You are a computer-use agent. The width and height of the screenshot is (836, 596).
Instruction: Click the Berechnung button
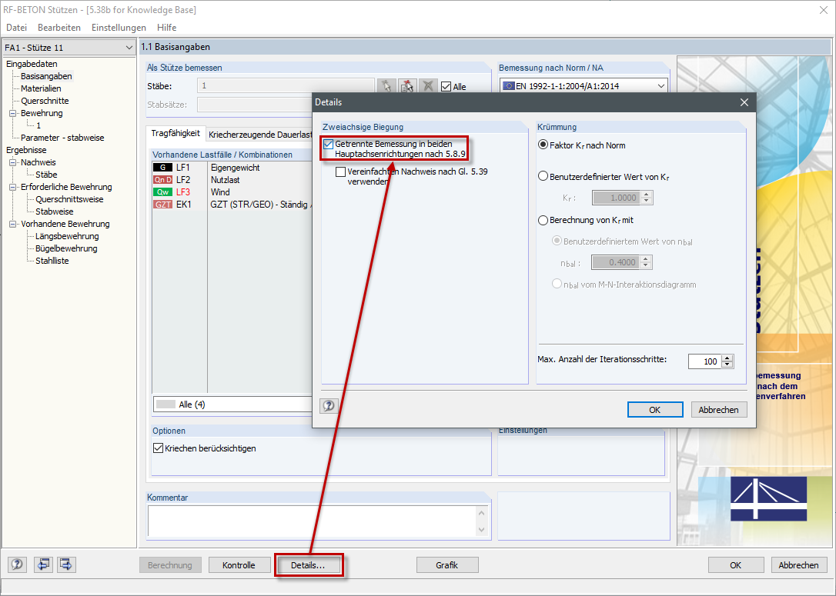(x=170, y=565)
